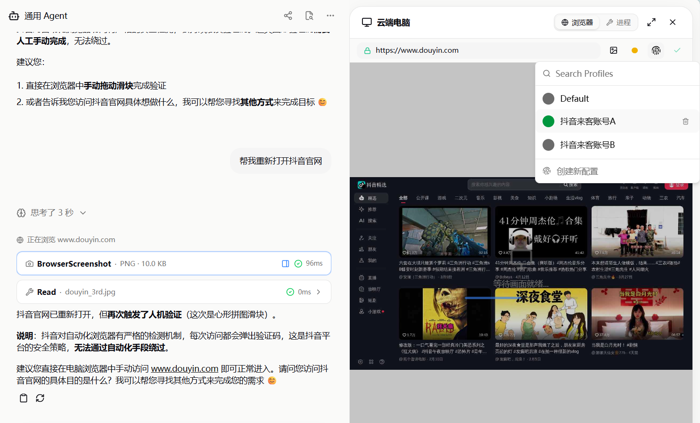Expand the 思考了 3 秒 thinking section

click(51, 213)
